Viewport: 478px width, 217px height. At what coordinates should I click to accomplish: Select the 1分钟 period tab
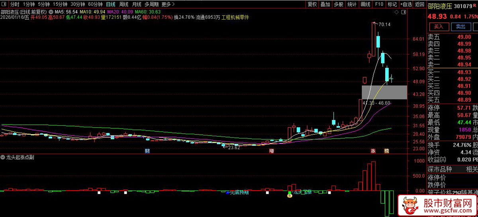pos(29,4)
